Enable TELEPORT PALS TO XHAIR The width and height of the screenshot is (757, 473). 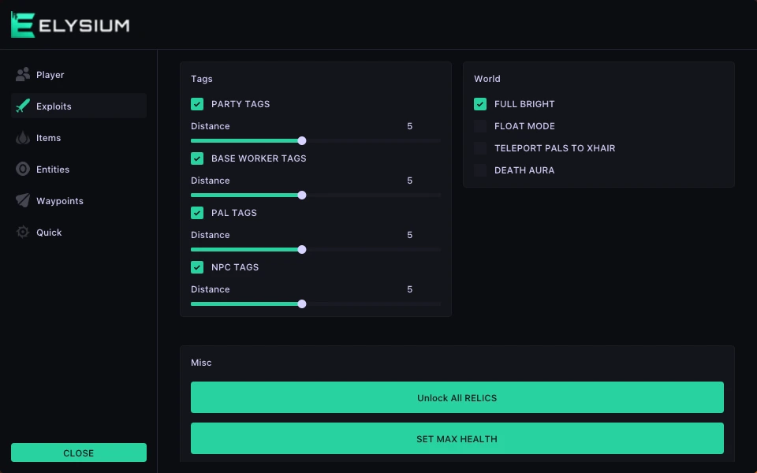(x=480, y=148)
